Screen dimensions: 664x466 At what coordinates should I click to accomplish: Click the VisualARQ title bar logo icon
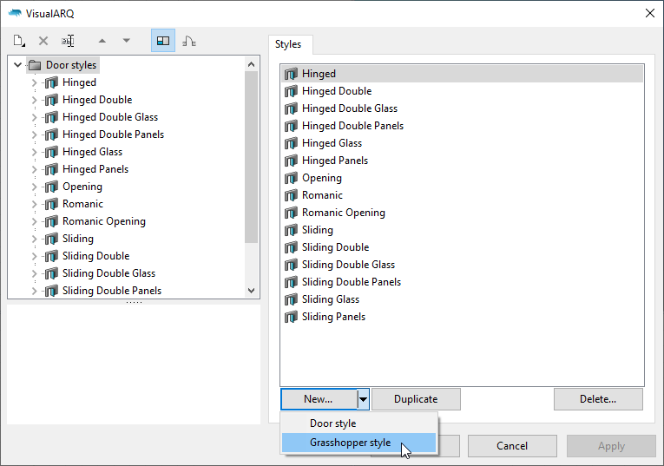click(15, 13)
